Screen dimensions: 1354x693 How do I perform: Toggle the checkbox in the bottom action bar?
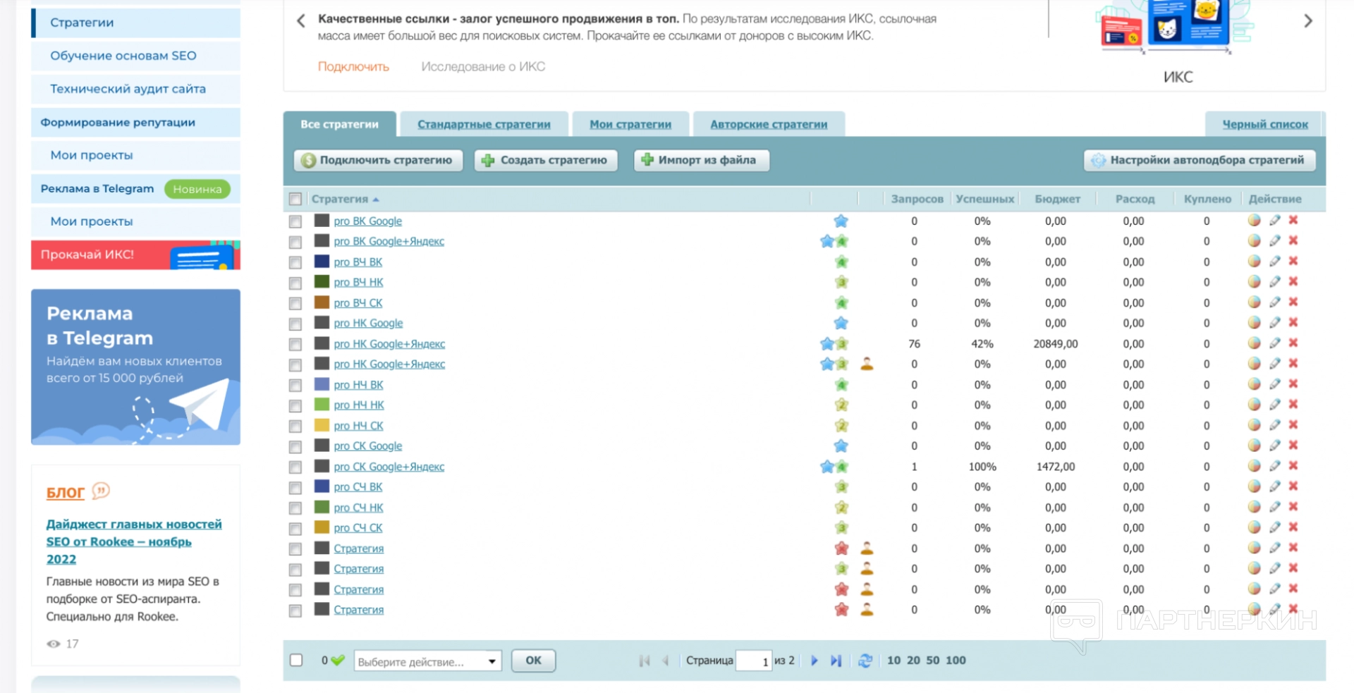[296, 660]
